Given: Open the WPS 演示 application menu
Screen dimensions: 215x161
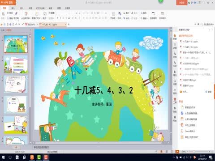Looking at the screenshot, I should point(8,3).
